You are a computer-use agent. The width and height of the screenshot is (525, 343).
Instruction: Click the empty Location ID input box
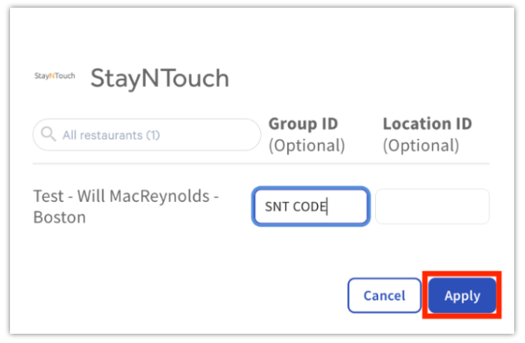pyautogui.click(x=432, y=207)
